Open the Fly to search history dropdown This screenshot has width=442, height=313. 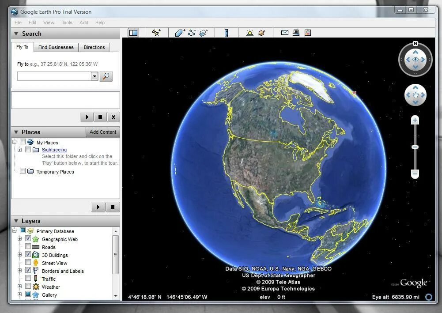click(94, 76)
